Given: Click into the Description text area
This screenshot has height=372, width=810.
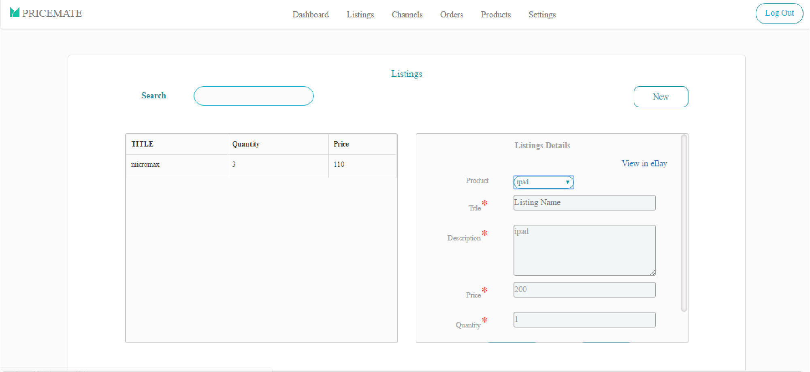Looking at the screenshot, I should click(x=584, y=250).
